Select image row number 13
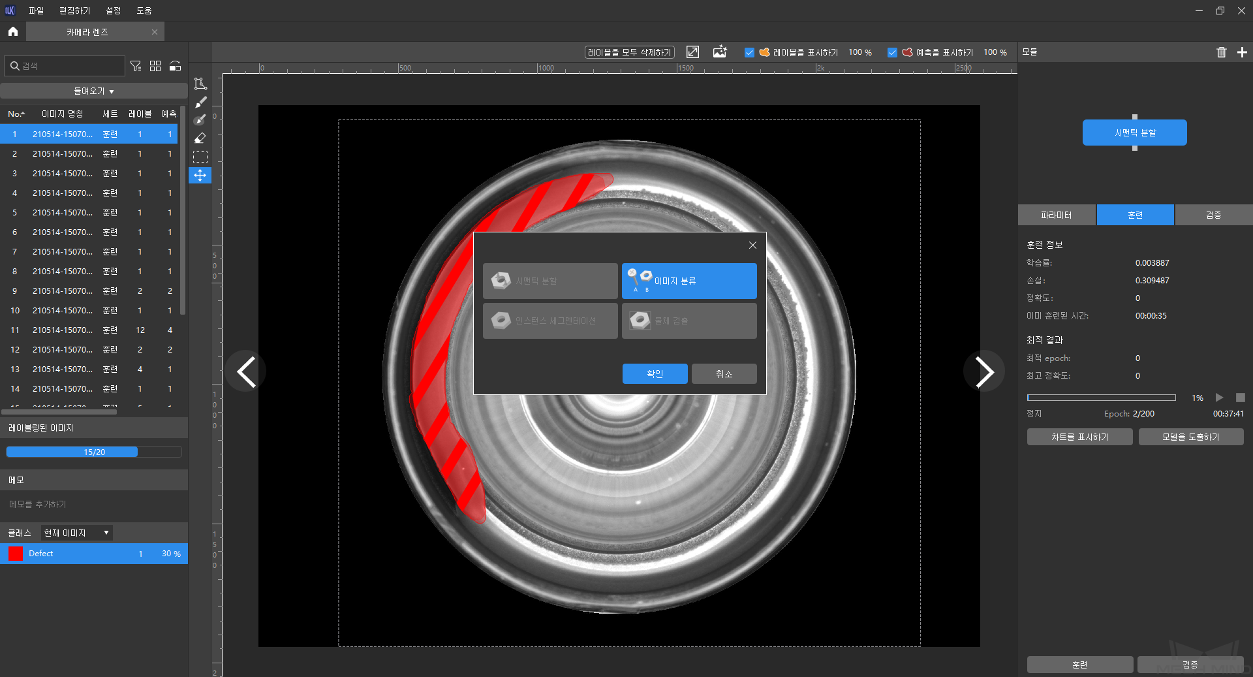The width and height of the screenshot is (1253, 677). tap(89, 369)
